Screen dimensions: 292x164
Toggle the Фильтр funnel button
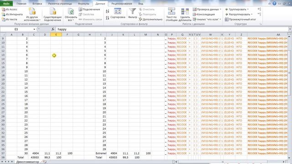click(132, 13)
